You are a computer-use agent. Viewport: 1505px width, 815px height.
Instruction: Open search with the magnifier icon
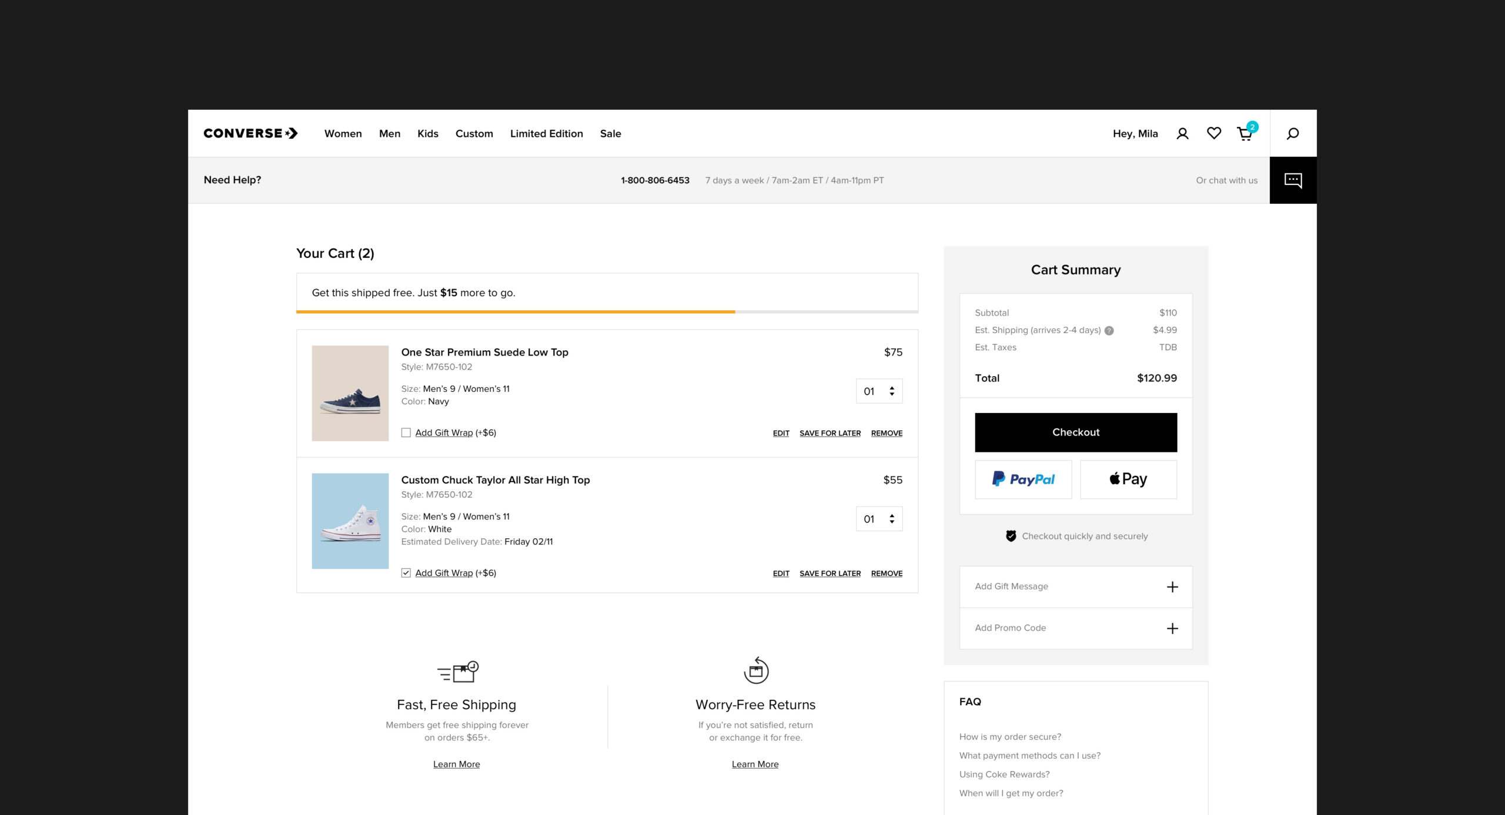pos(1293,133)
